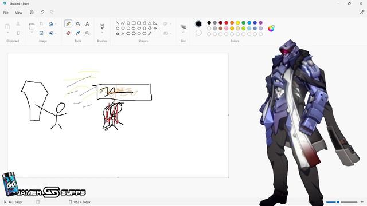Expand the Flip dropdown arrow

tap(56, 33)
